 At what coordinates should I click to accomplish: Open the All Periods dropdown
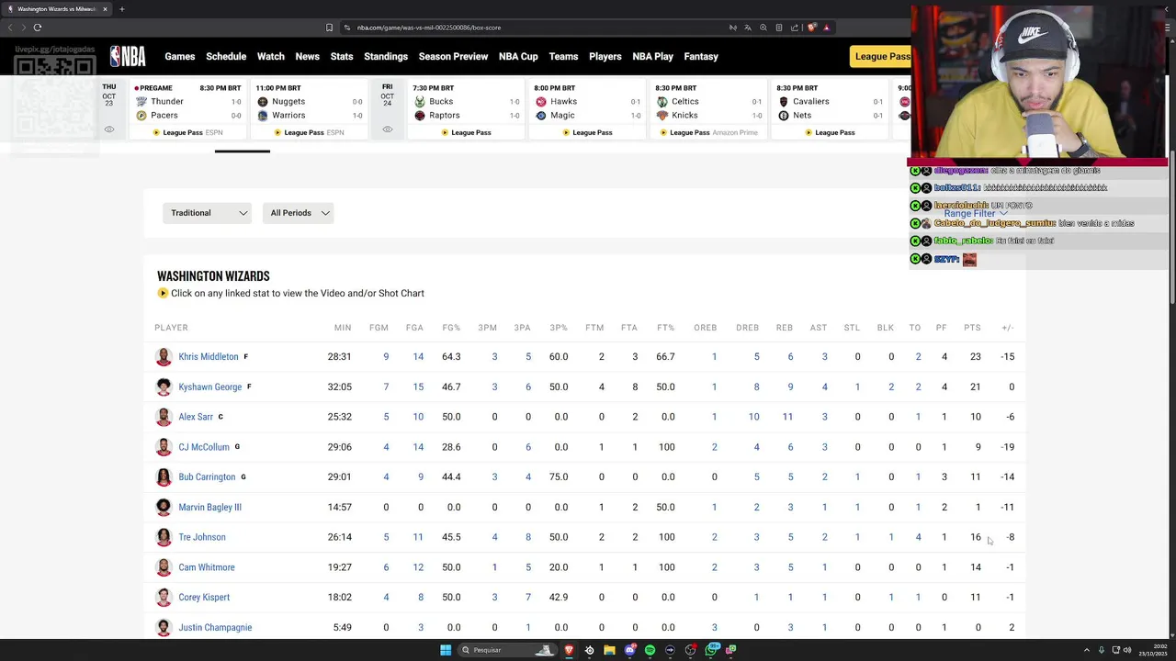(298, 213)
